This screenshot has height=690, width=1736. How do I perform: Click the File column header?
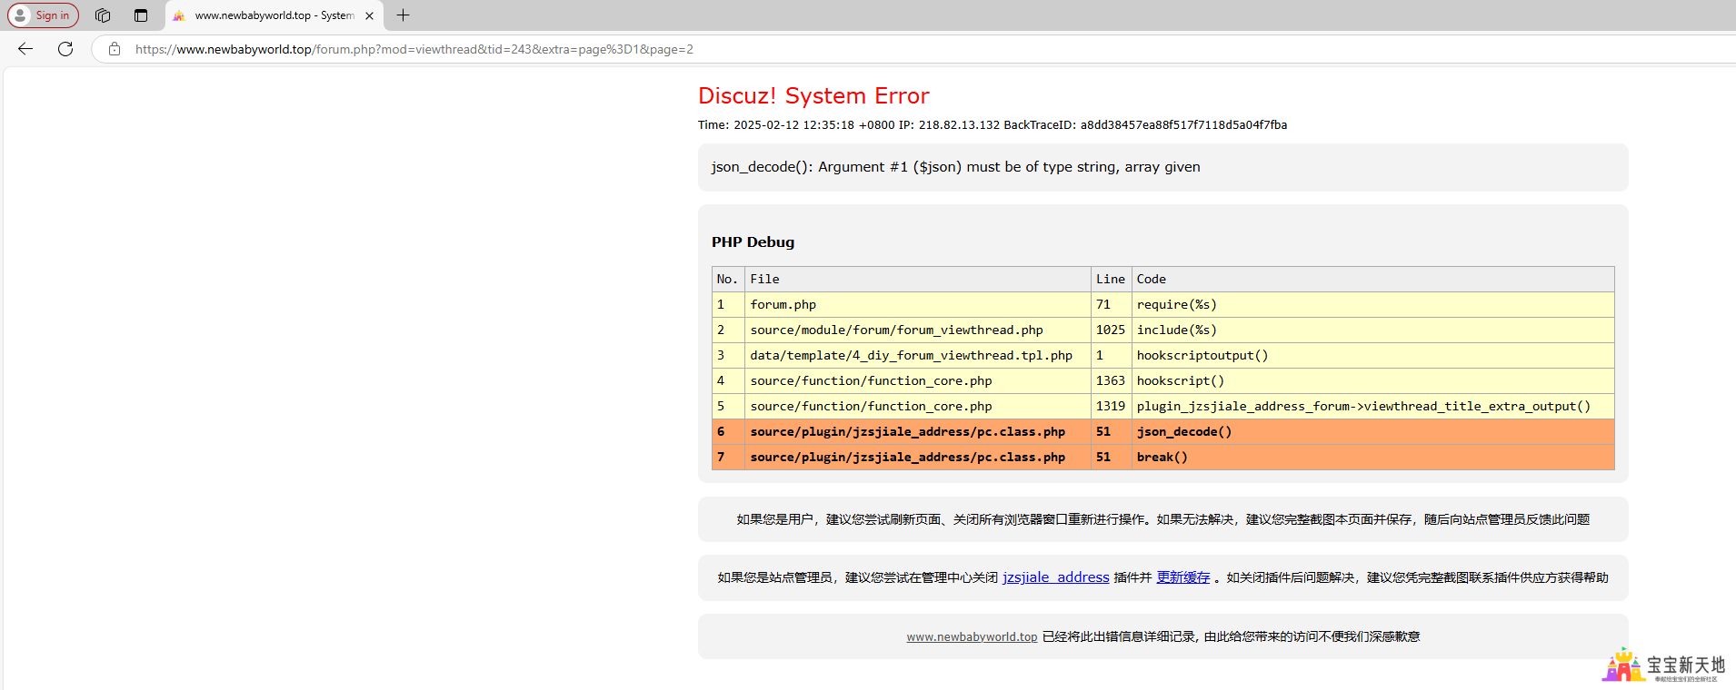[918, 279]
